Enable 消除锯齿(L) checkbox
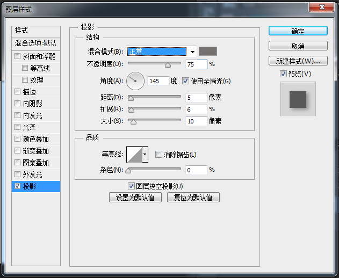The image size is (339, 278). pos(158,155)
